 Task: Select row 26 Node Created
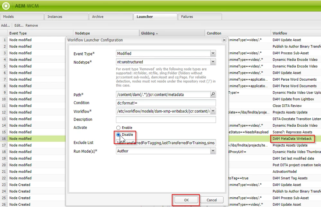20,204
